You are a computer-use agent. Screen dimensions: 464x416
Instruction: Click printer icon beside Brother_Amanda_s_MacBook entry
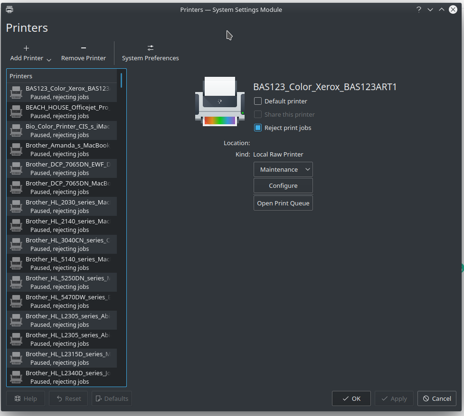pyautogui.click(x=16, y=149)
